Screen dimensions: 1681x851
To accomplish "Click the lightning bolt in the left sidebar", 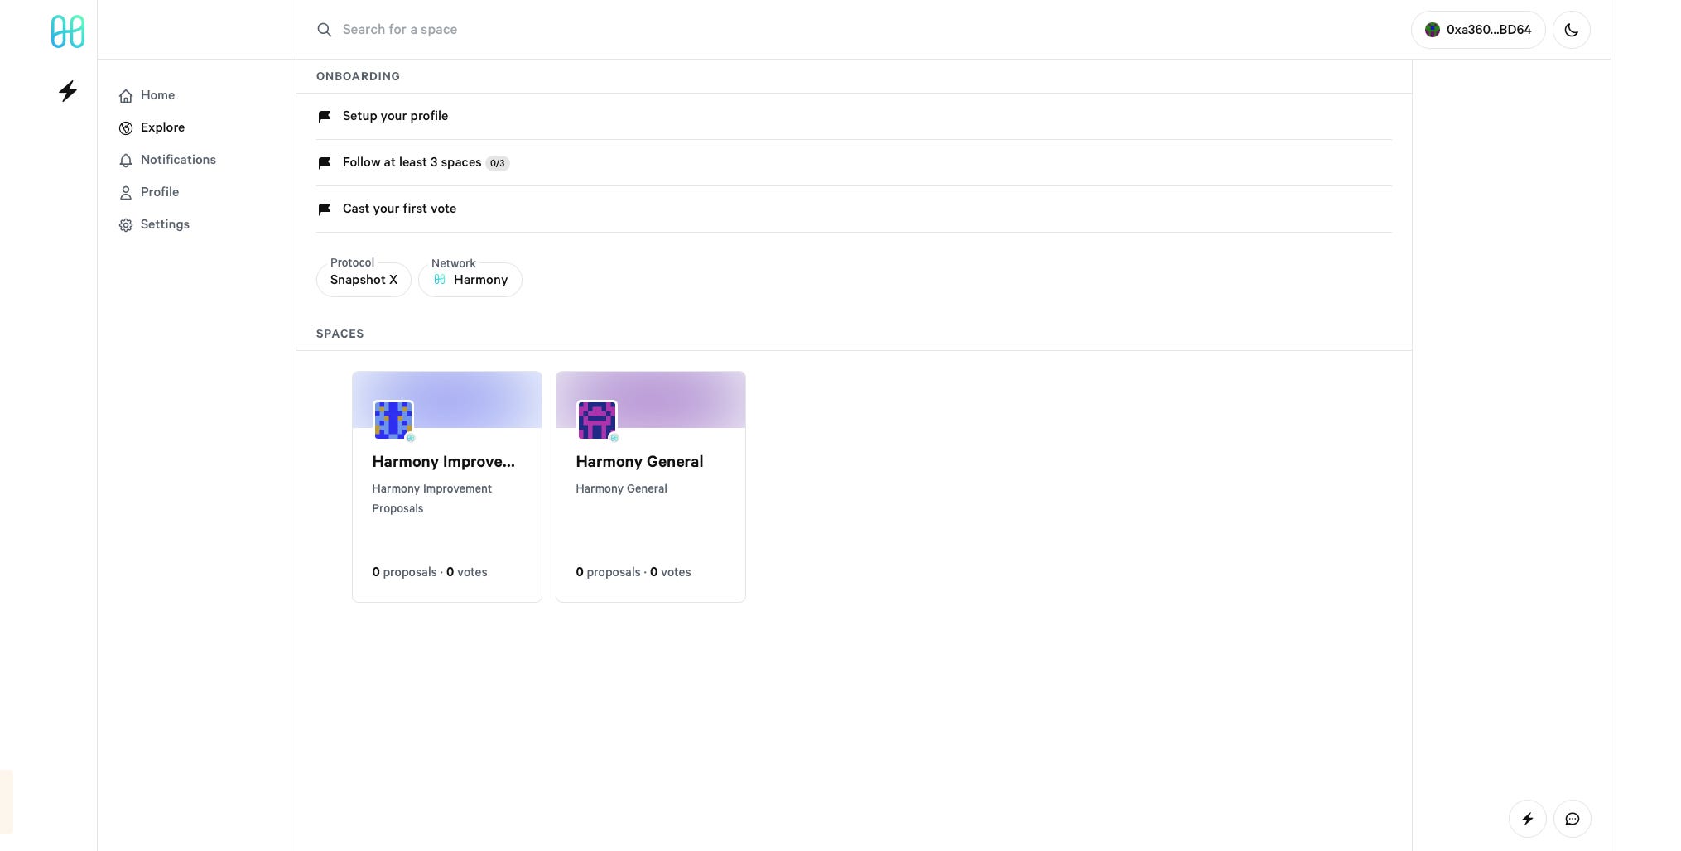I will [x=68, y=91].
